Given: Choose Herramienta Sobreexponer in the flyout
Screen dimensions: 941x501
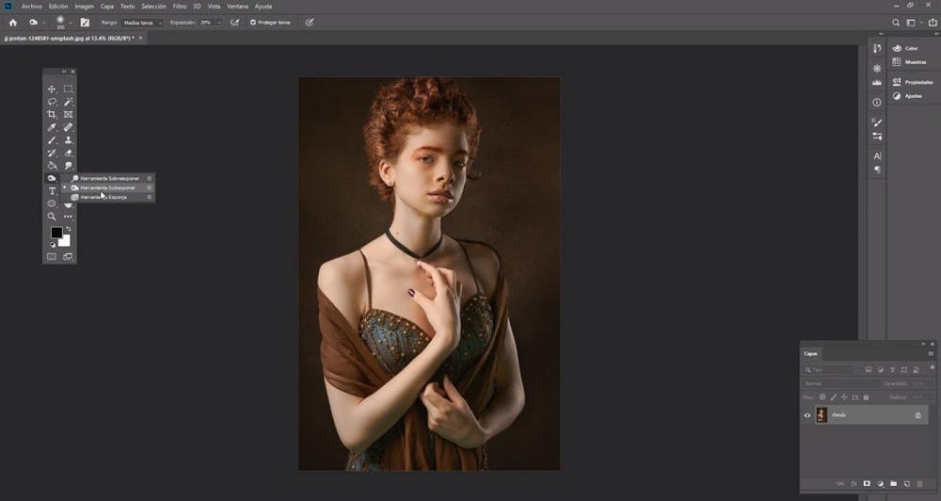Looking at the screenshot, I should click(x=109, y=178).
